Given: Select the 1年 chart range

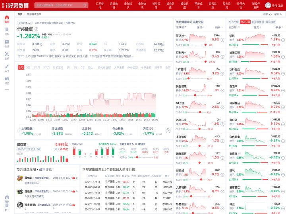Looking at the screenshot, I should (68, 67).
